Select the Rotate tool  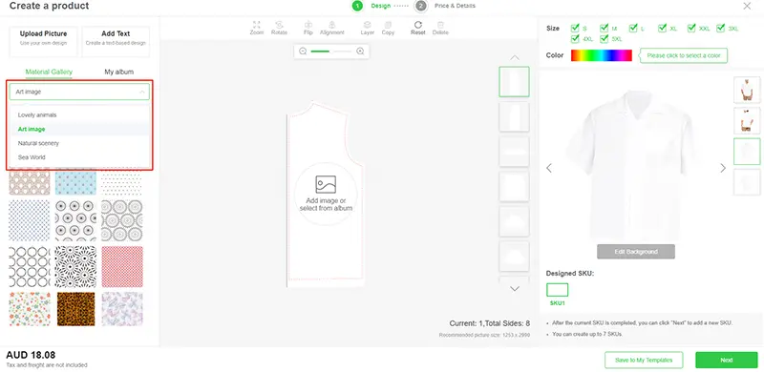tap(279, 28)
